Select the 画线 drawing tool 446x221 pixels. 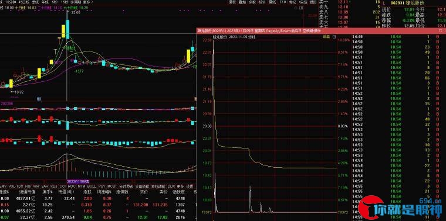[272, 2]
